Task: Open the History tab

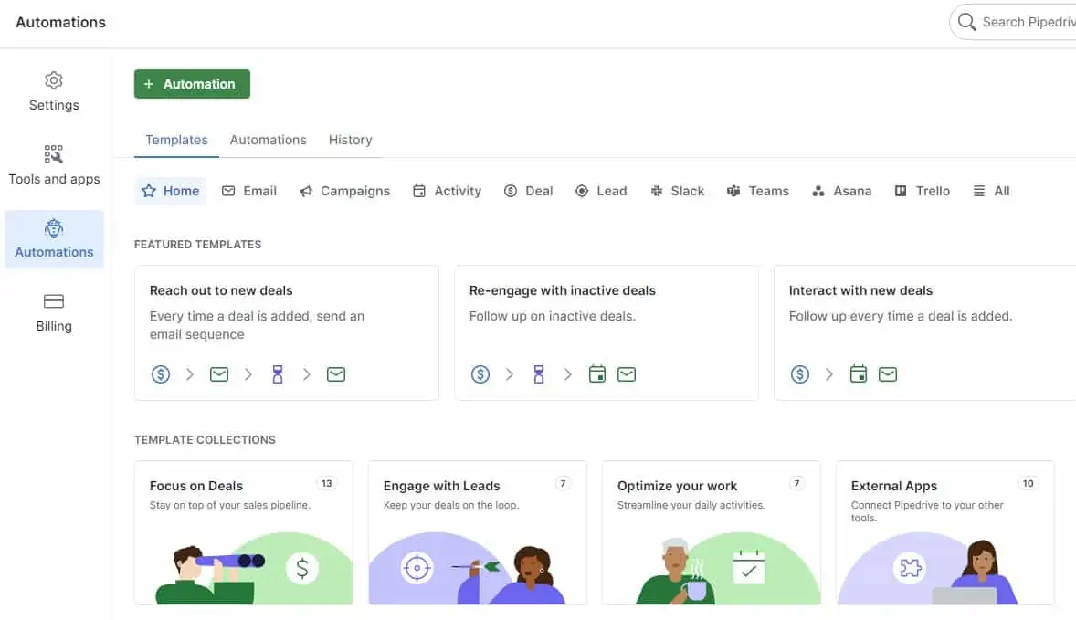Action: click(350, 140)
